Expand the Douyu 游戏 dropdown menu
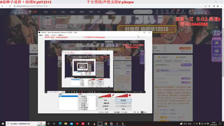The image size is (224, 126). [x=82, y=12]
